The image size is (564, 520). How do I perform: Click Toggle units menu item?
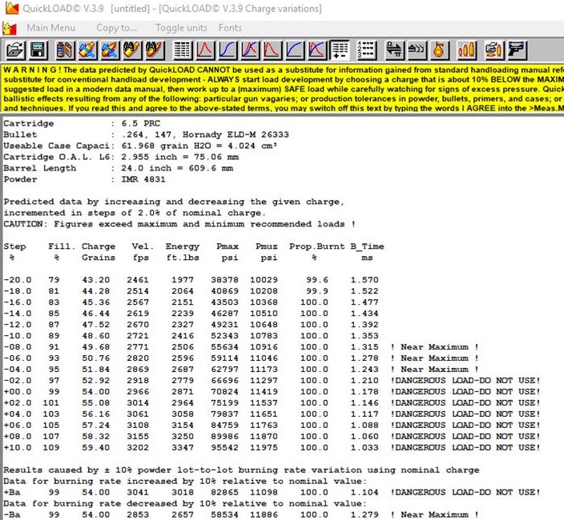click(181, 28)
